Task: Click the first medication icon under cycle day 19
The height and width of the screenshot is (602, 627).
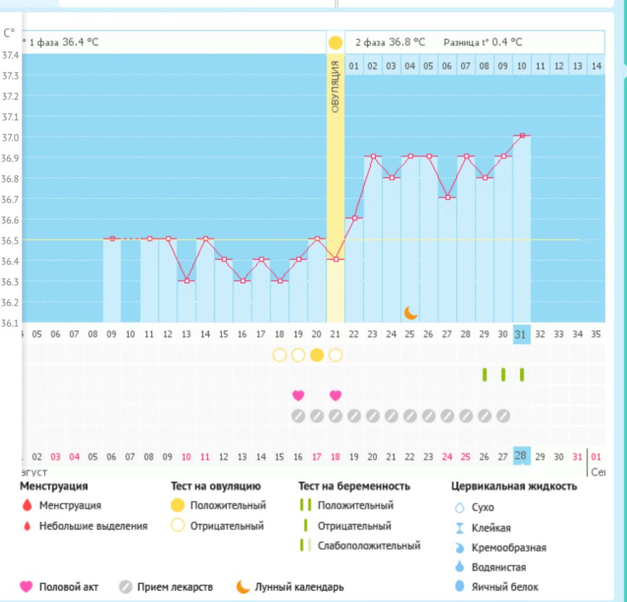Action: (x=298, y=416)
